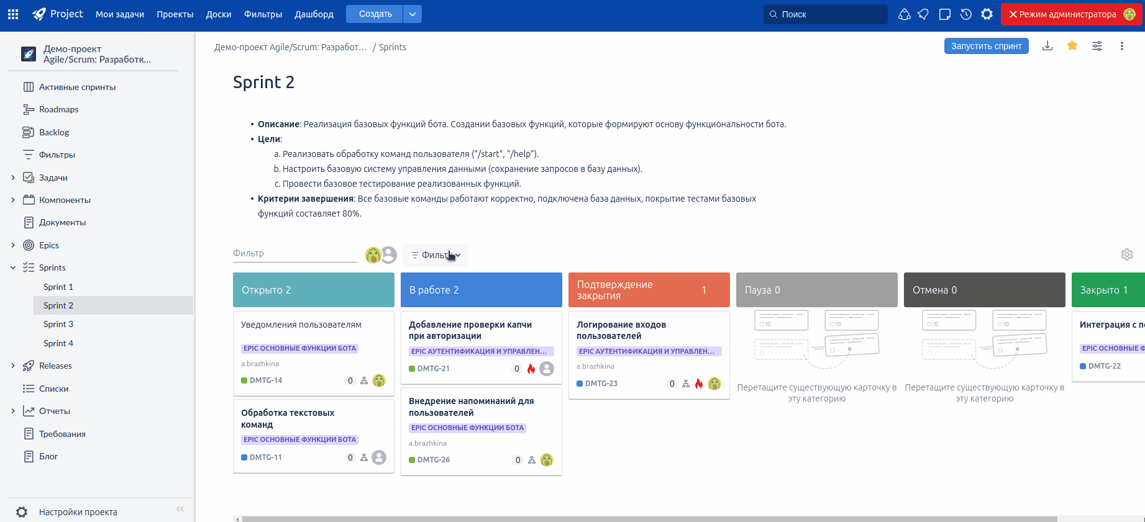Expand the Releases tree item in sidebar
The height and width of the screenshot is (522, 1145).
click(13, 366)
